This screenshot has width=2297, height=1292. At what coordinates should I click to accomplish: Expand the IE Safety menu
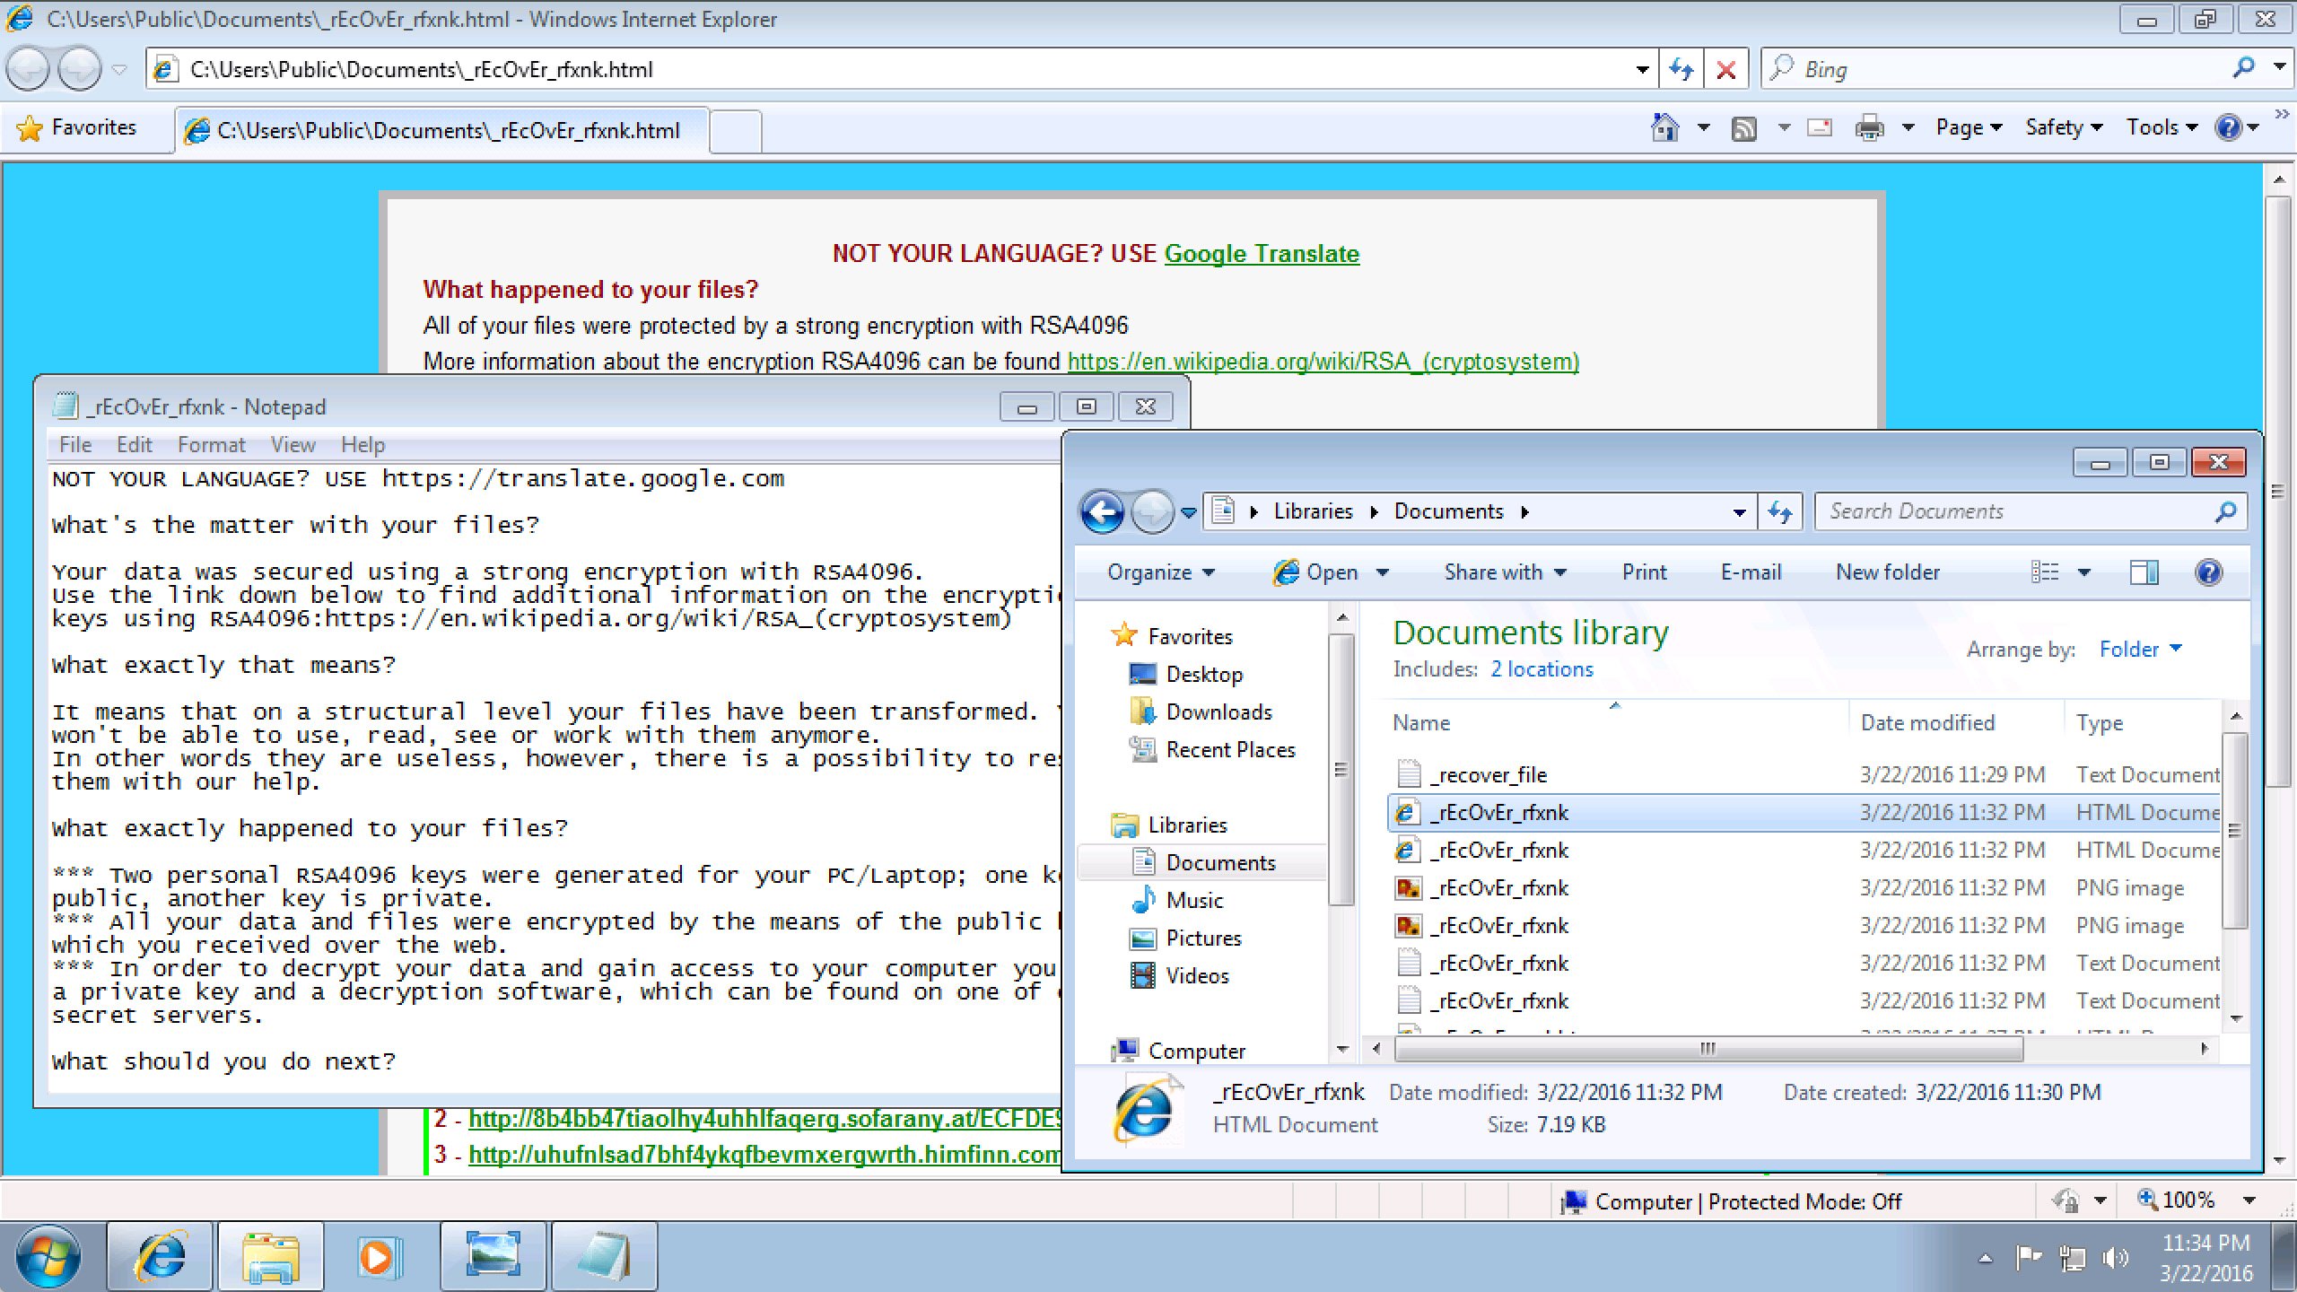coord(2064,127)
